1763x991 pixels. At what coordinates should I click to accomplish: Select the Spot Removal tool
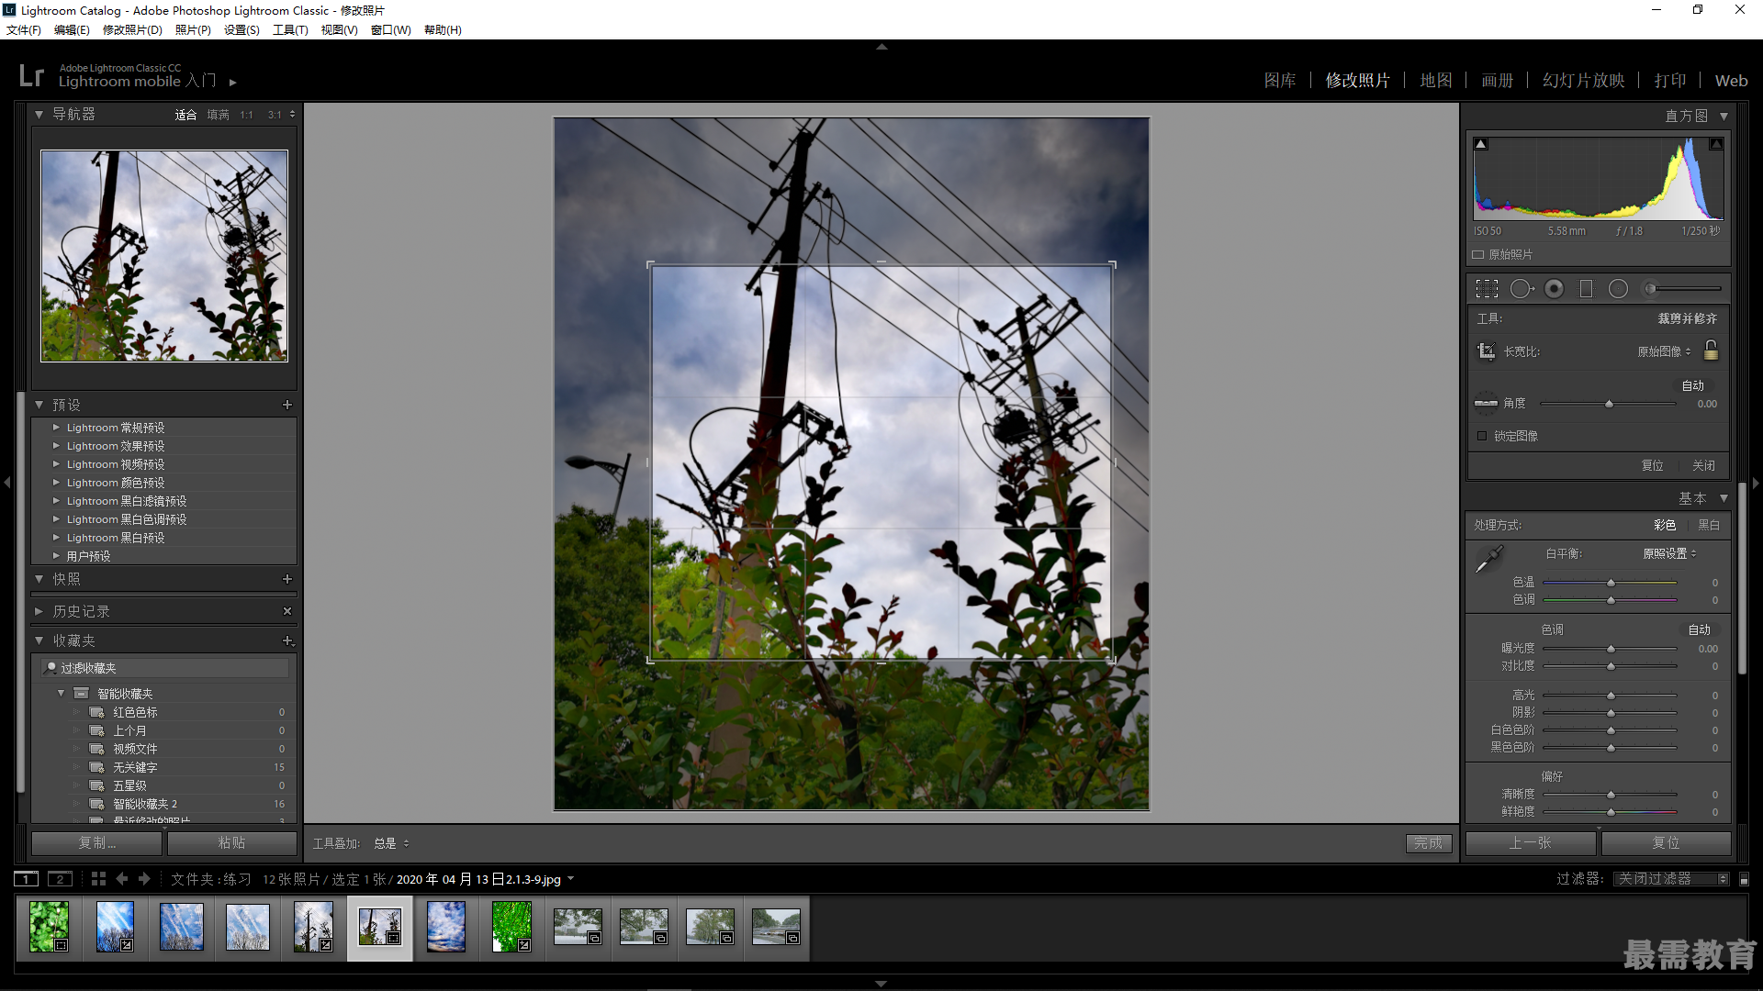click(1522, 289)
